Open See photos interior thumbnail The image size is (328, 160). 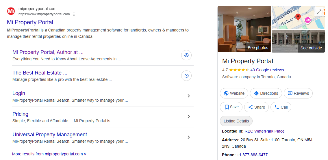[244, 29]
